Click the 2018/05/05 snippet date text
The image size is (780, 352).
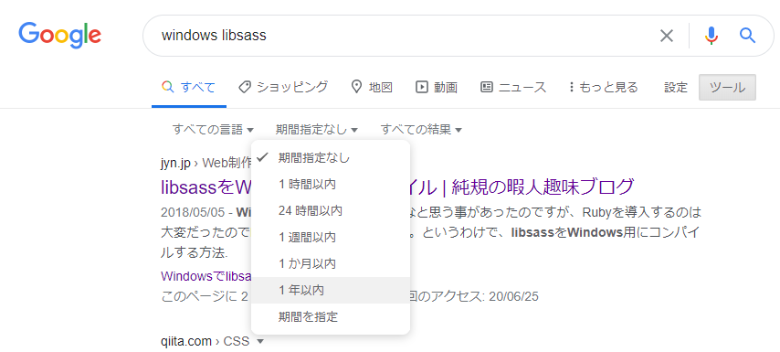pos(192,213)
